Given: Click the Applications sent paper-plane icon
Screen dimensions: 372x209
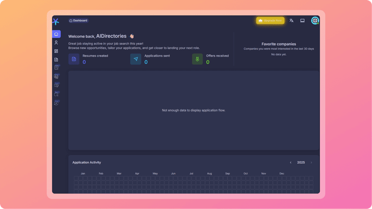Looking at the screenshot, I should (136, 59).
